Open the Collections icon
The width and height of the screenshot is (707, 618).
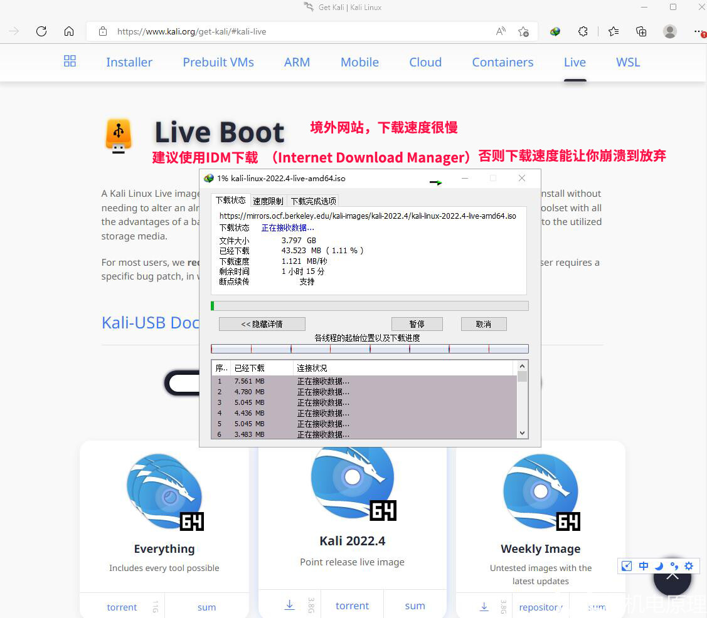point(641,31)
